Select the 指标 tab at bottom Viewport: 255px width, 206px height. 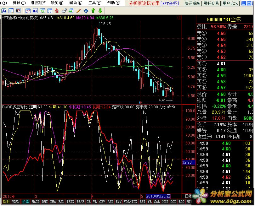tap(6, 202)
